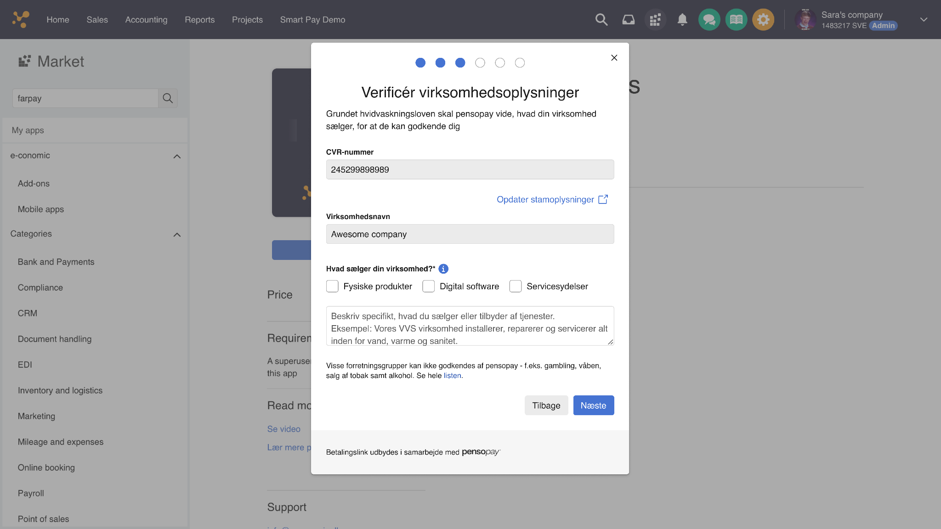
Task: Open the help documentation book icon
Action: tap(736, 19)
